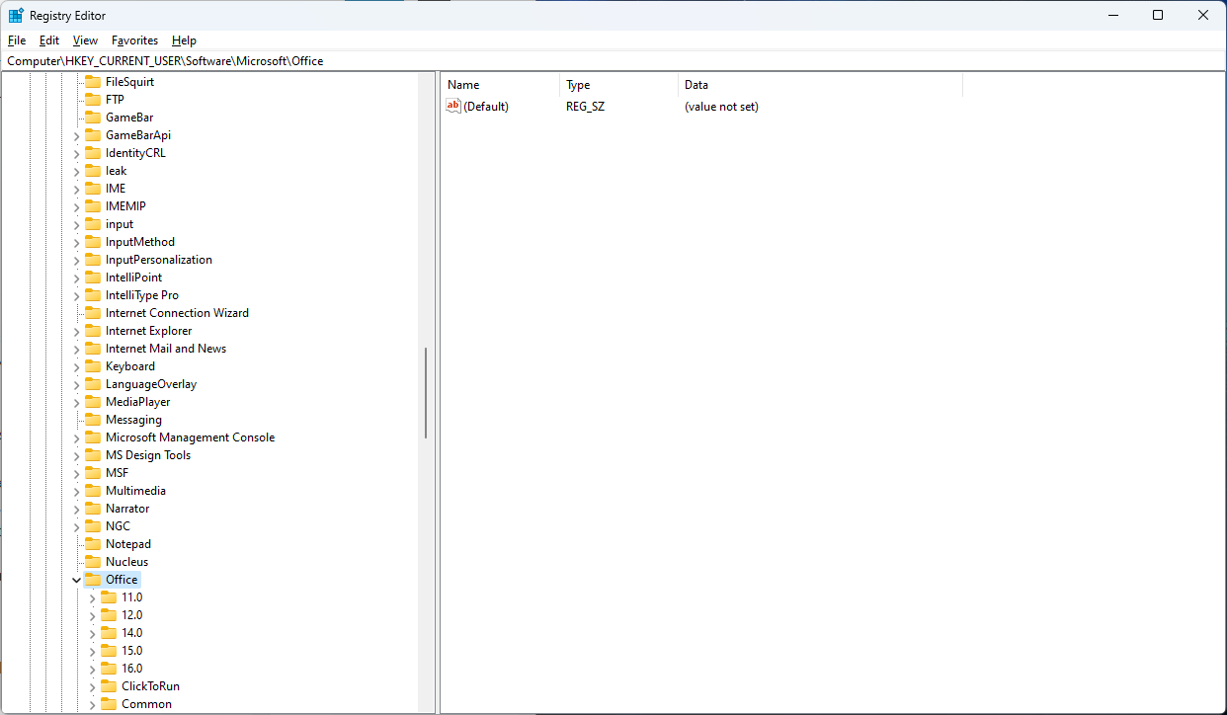
Task: Click the folder icon beside InputMethod
Action: coord(93,242)
